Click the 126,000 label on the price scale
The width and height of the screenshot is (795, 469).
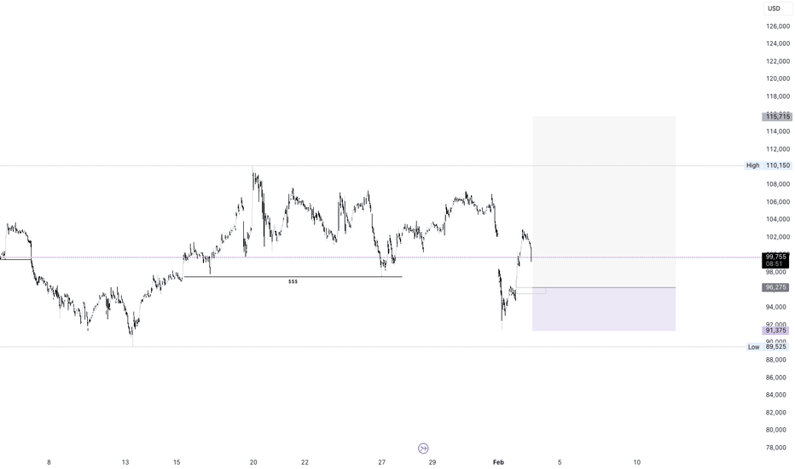(778, 26)
